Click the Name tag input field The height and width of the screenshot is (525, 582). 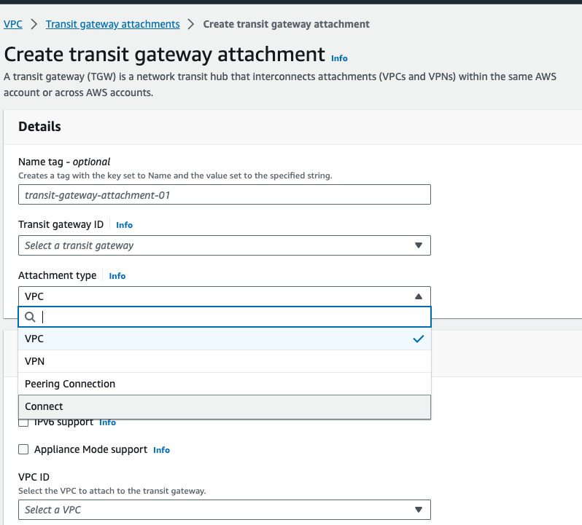tap(224, 194)
